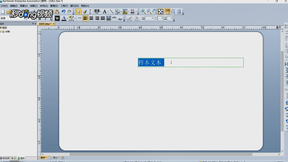The height and width of the screenshot is (162, 288).
Task: Click the rotated text Abc icon
Action: click(x=120, y=19)
